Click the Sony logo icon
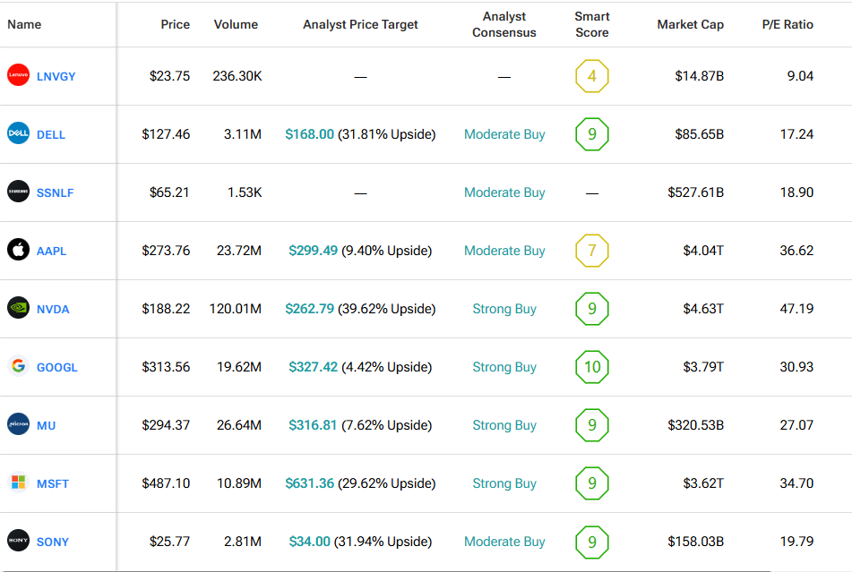Screen dimensions: 852x572 18,541
